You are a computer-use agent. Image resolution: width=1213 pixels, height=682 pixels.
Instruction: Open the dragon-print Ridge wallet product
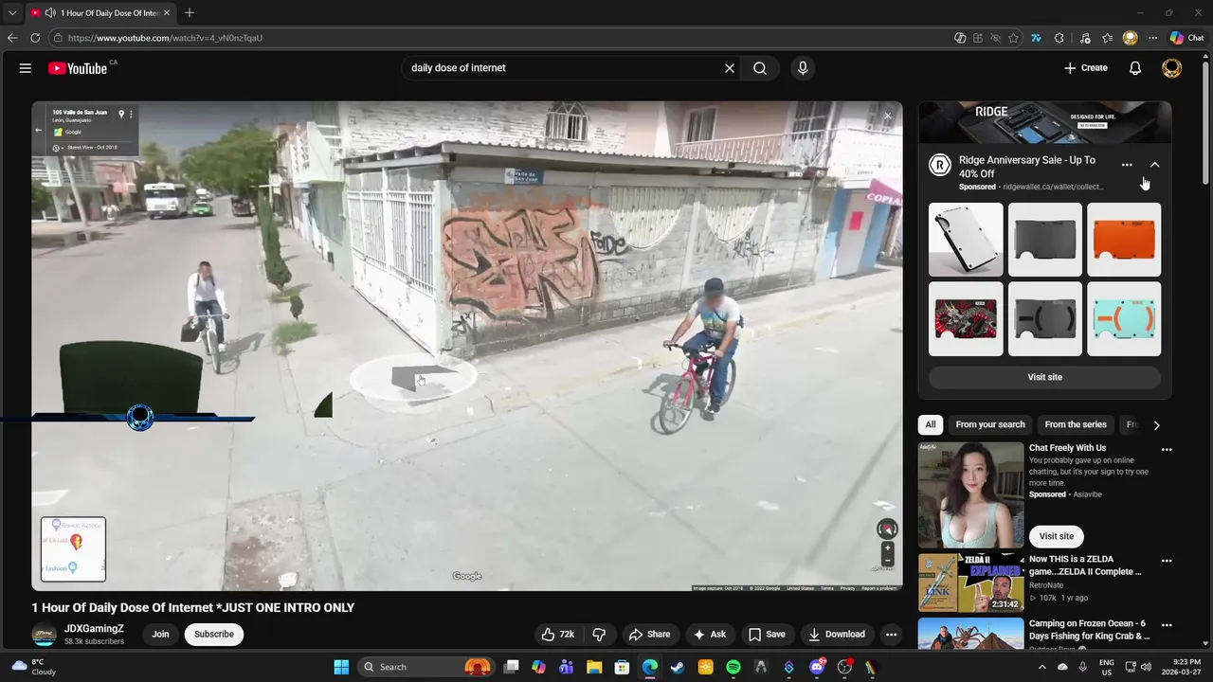click(966, 319)
